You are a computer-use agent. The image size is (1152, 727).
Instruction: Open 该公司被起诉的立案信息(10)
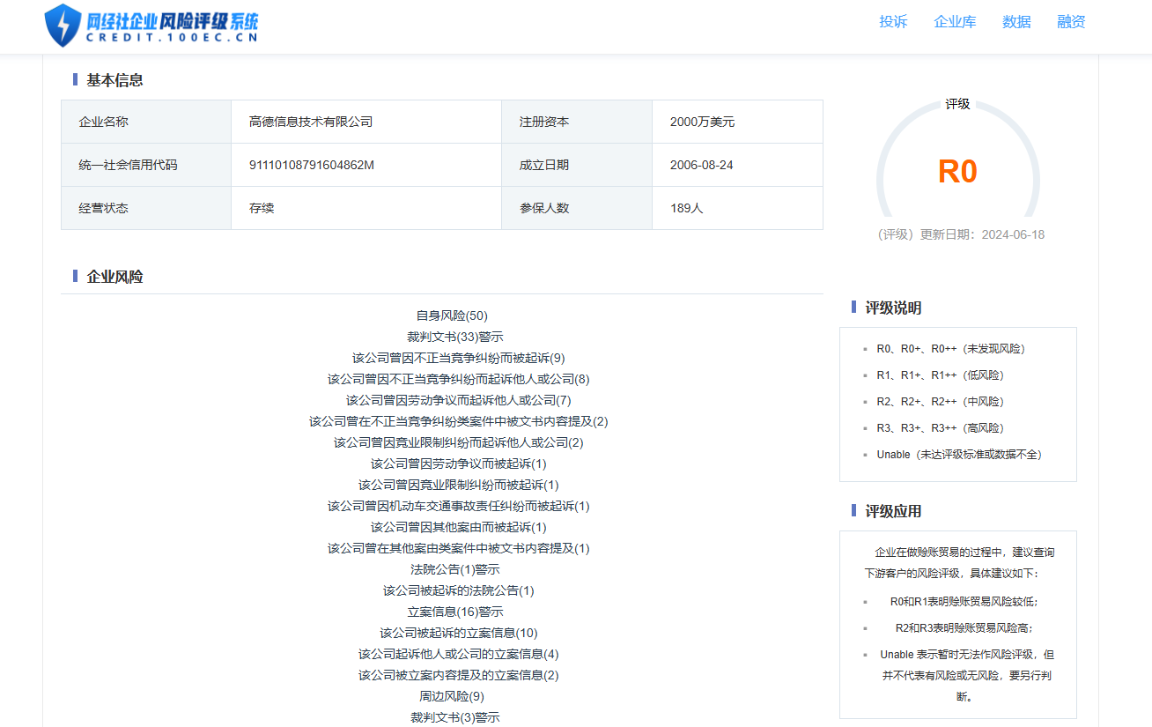459,633
